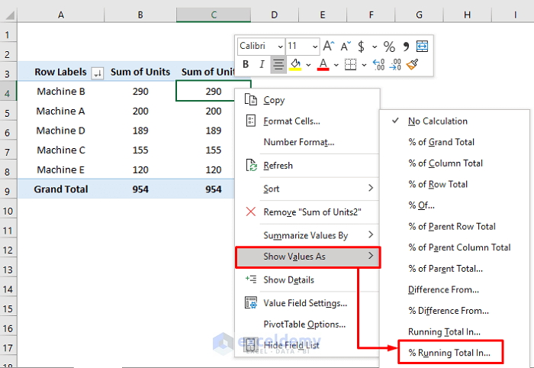Click the Machine E cell

point(60,169)
